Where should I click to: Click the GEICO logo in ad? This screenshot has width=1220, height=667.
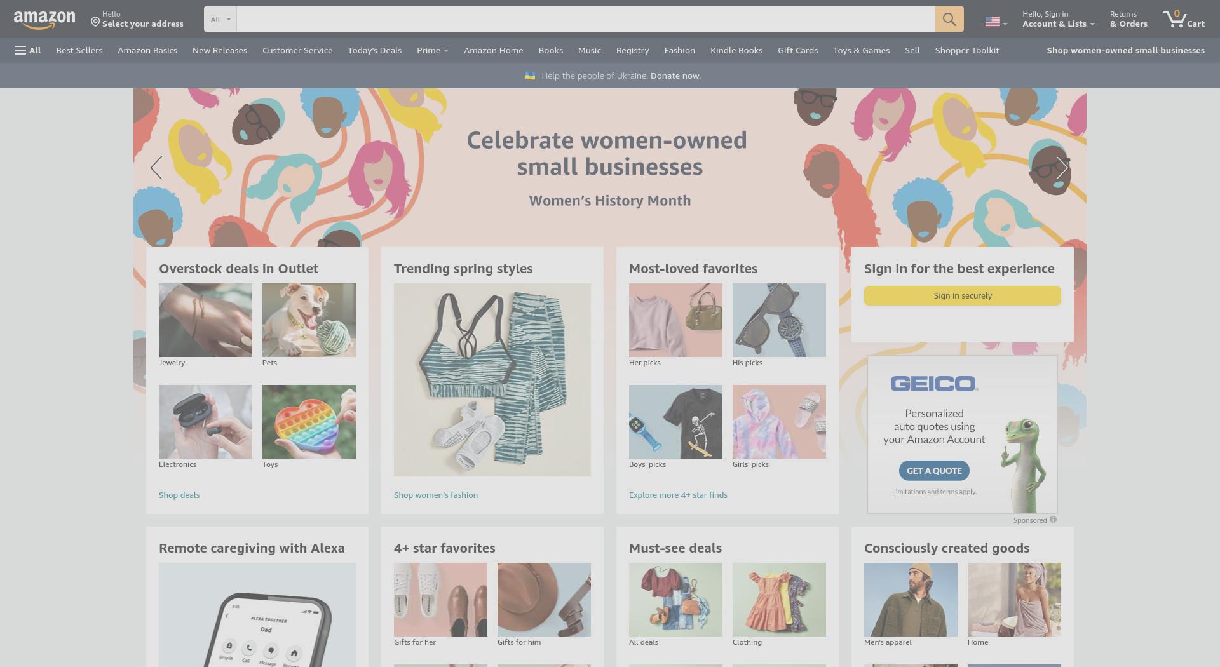pos(934,384)
